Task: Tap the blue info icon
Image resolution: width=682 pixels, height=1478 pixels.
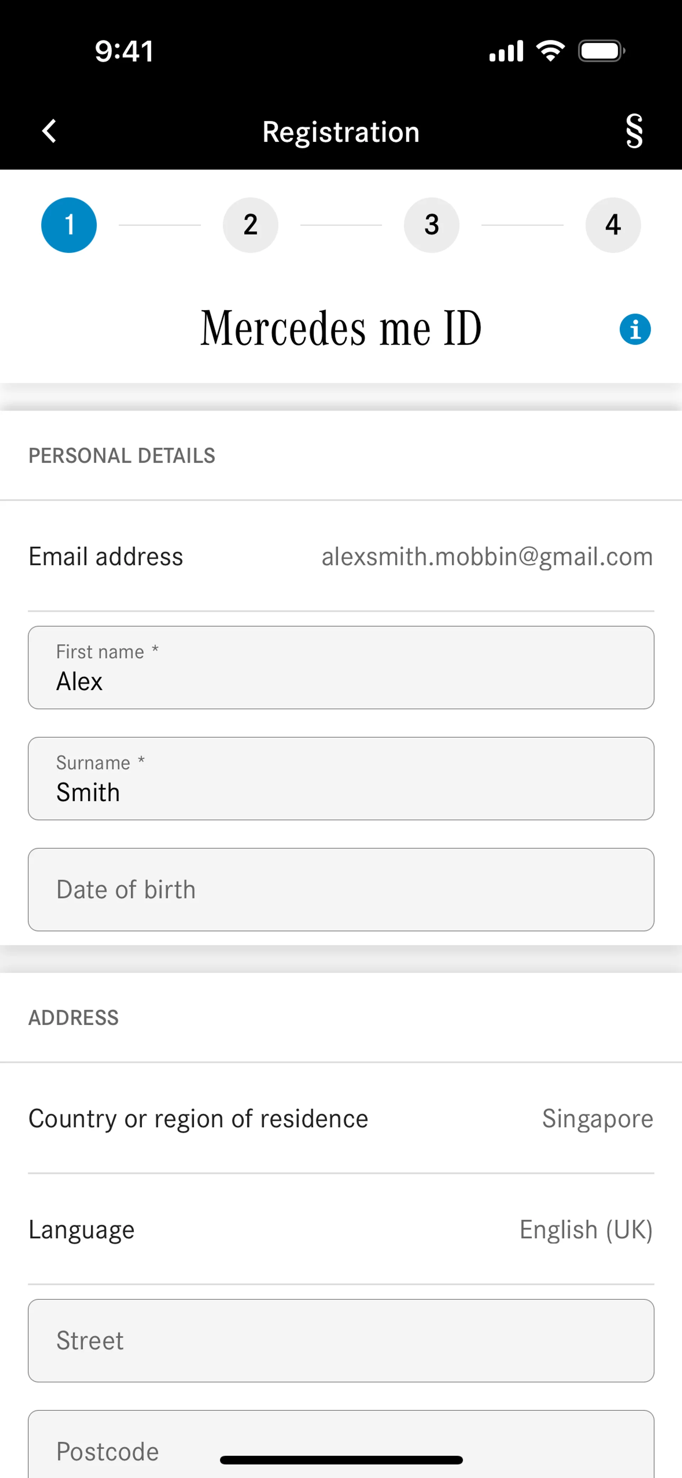Action: 634,329
